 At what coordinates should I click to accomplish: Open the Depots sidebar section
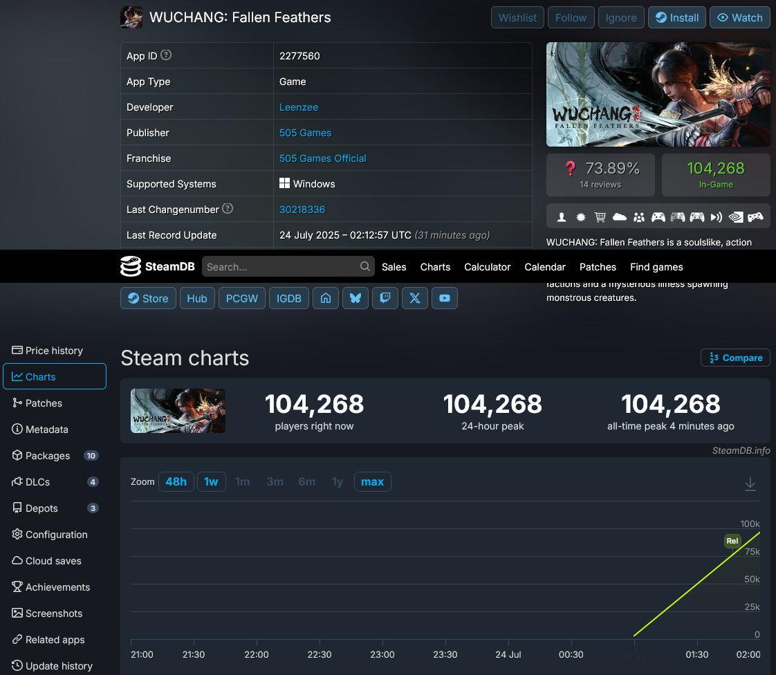click(55, 508)
